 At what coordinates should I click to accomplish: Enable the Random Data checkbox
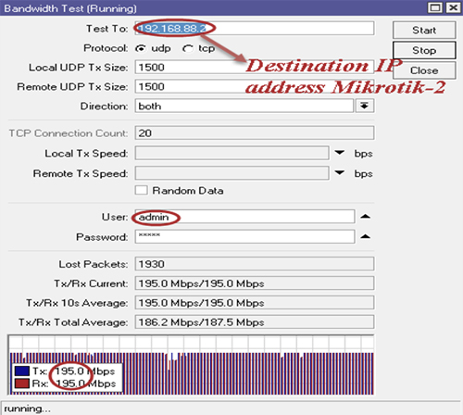[141, 190]
